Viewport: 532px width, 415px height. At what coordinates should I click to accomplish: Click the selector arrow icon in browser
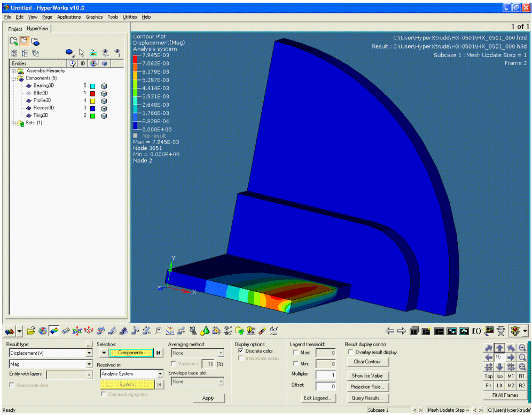click(81, 52)
